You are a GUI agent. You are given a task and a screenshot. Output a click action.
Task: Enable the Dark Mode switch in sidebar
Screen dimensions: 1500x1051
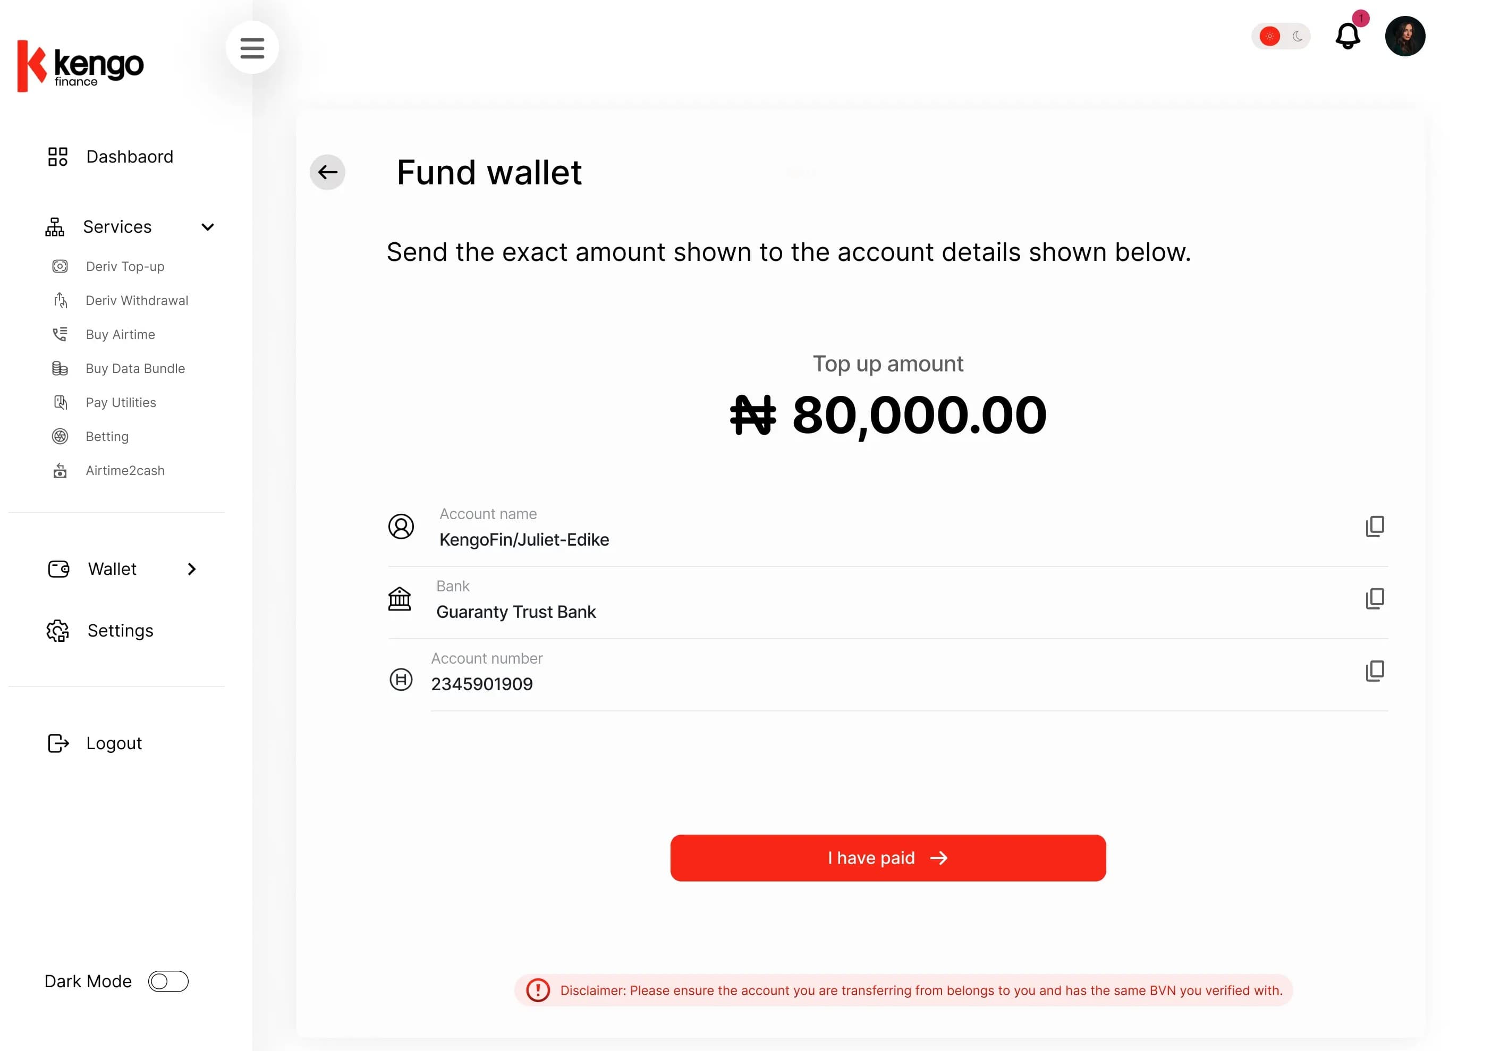point(168,981)
